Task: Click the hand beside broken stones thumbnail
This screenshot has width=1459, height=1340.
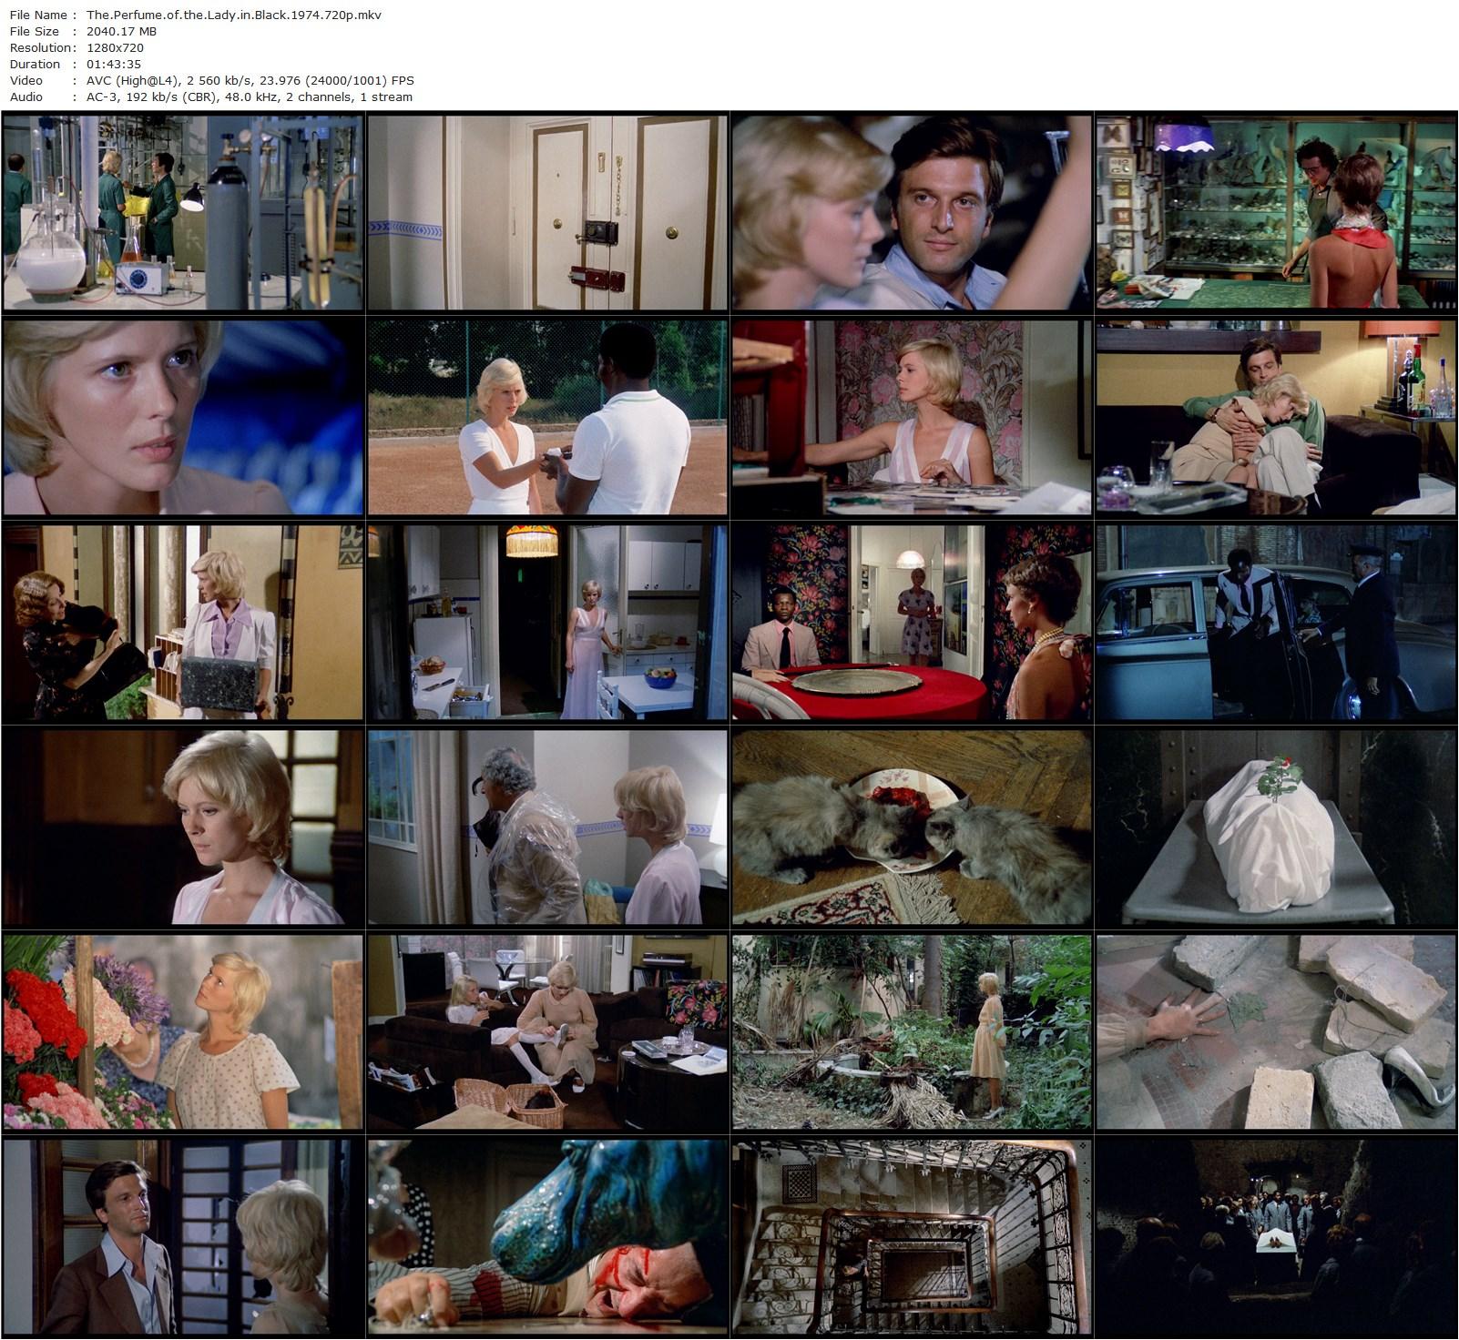Action: [1275, 1031]
